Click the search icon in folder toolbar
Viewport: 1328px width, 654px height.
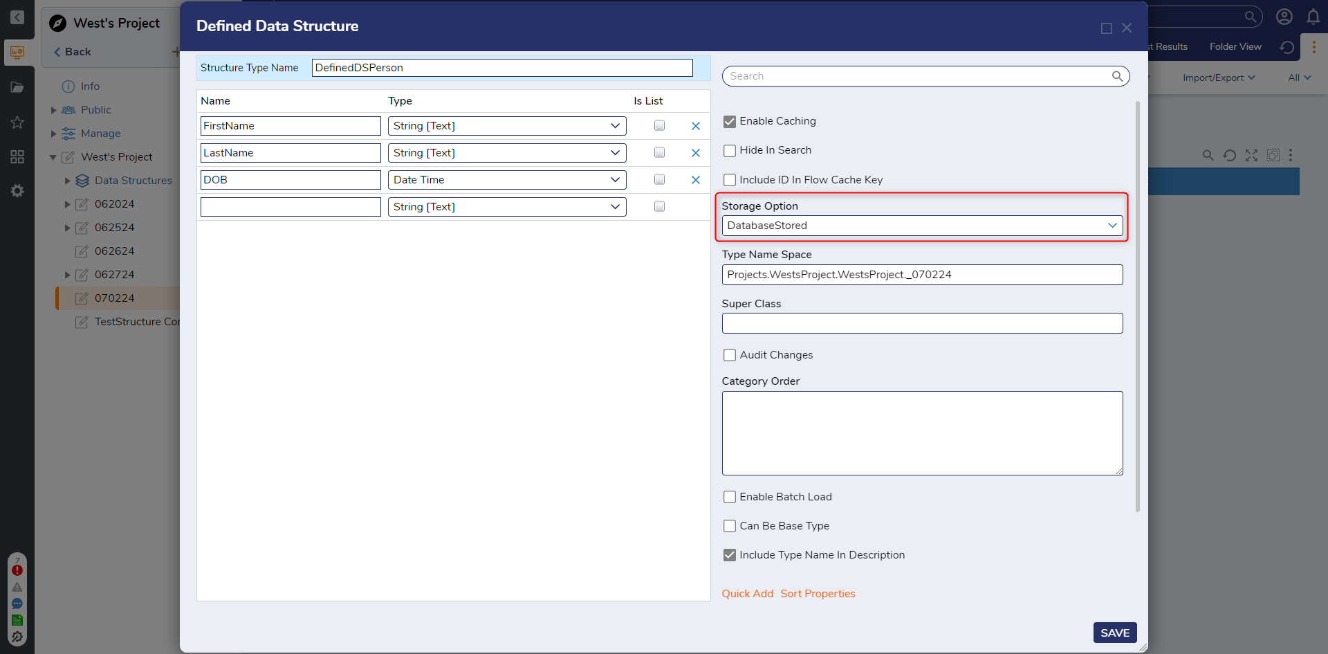[1208, 155]
